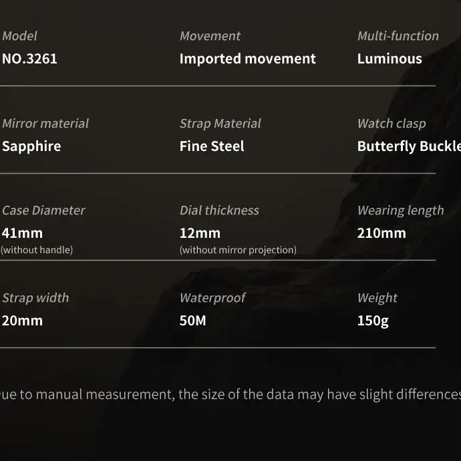Select the Sapphire value text
The image size is (461, 461).
click(32, 146)
